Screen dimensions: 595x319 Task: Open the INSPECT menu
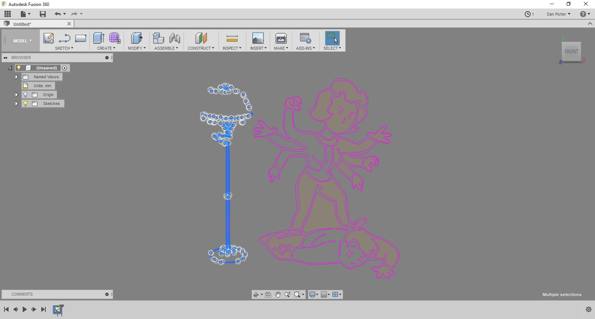232,48
